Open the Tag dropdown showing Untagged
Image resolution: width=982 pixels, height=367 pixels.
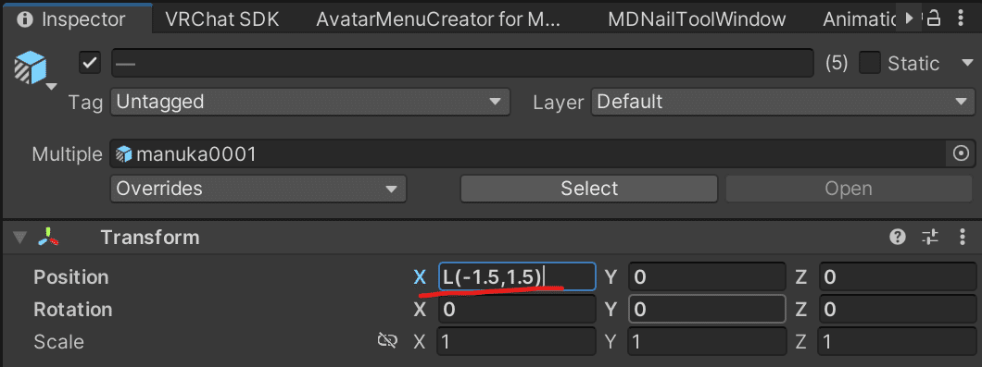pos(310,102)
